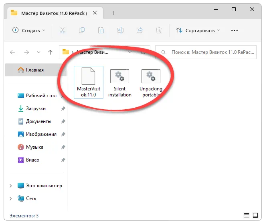Select the Unpacking portable file
The width and height of the screenshot is (265, 223).
(x=151, y=83)
